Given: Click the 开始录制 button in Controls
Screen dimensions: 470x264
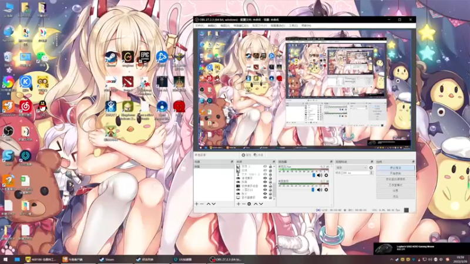Looking at the screenshot, I should tap(395, 174).
